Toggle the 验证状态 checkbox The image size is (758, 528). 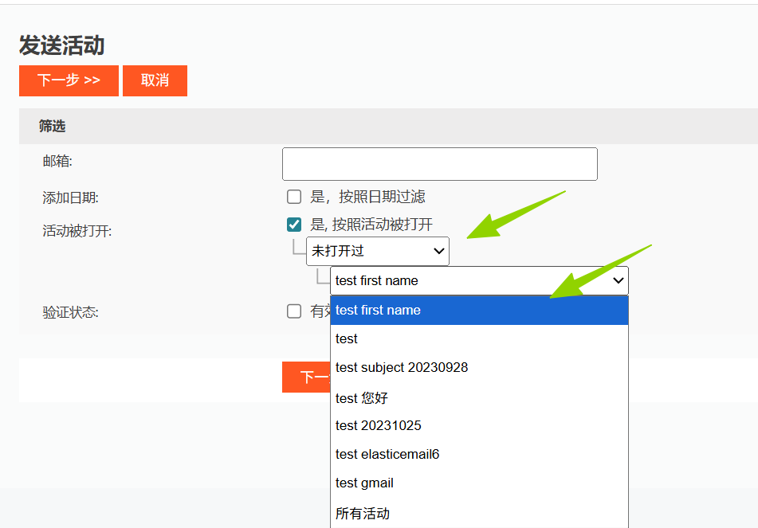294,311
